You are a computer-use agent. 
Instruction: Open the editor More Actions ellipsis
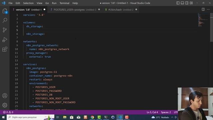click(208, 9)
